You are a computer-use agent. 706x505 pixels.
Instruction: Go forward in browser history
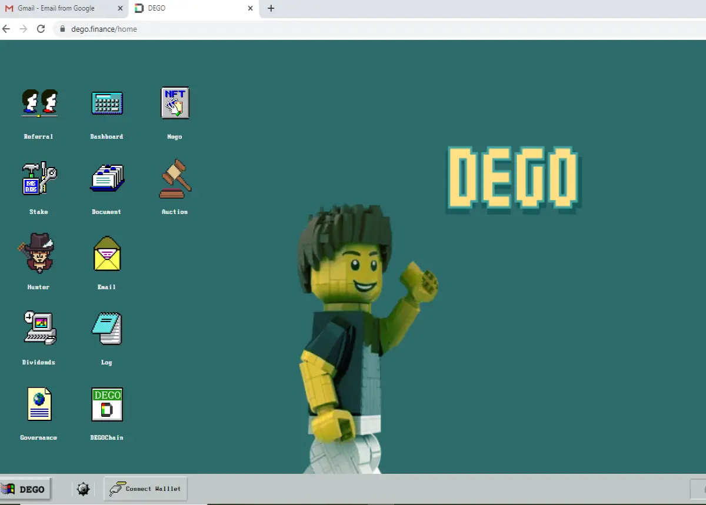click(x=24, y=29)
